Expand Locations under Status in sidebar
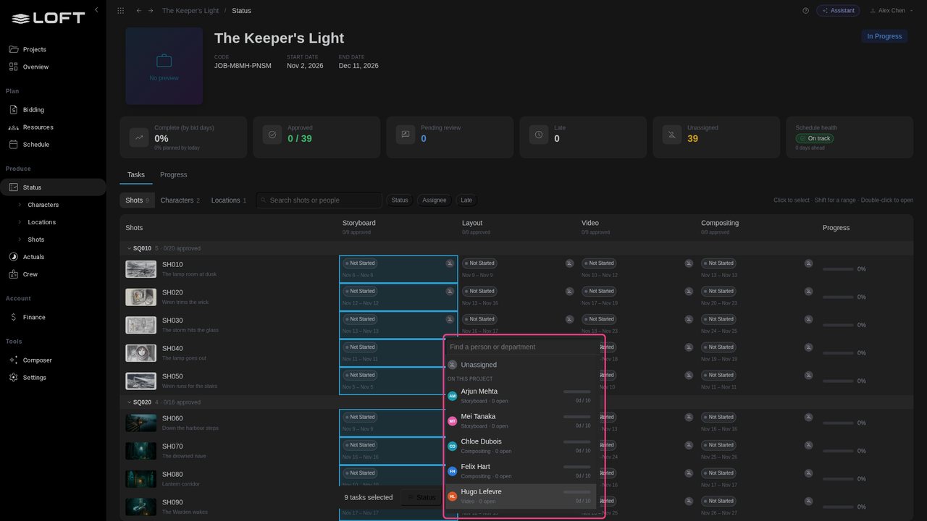Image resolution: width=927 pixels, height=521 pixels. pos(20,222)
